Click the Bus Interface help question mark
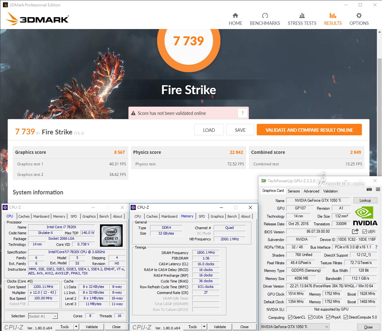The image size is (382, 331). tap(376, 247)
